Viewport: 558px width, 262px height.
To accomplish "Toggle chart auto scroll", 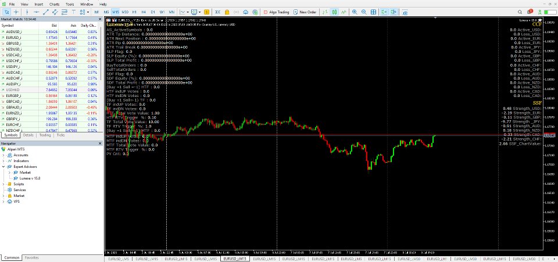I will coord(384,12).
